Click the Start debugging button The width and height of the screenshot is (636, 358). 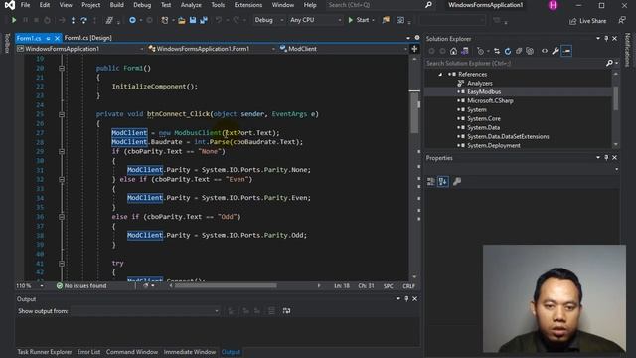(x=359, y=20)
